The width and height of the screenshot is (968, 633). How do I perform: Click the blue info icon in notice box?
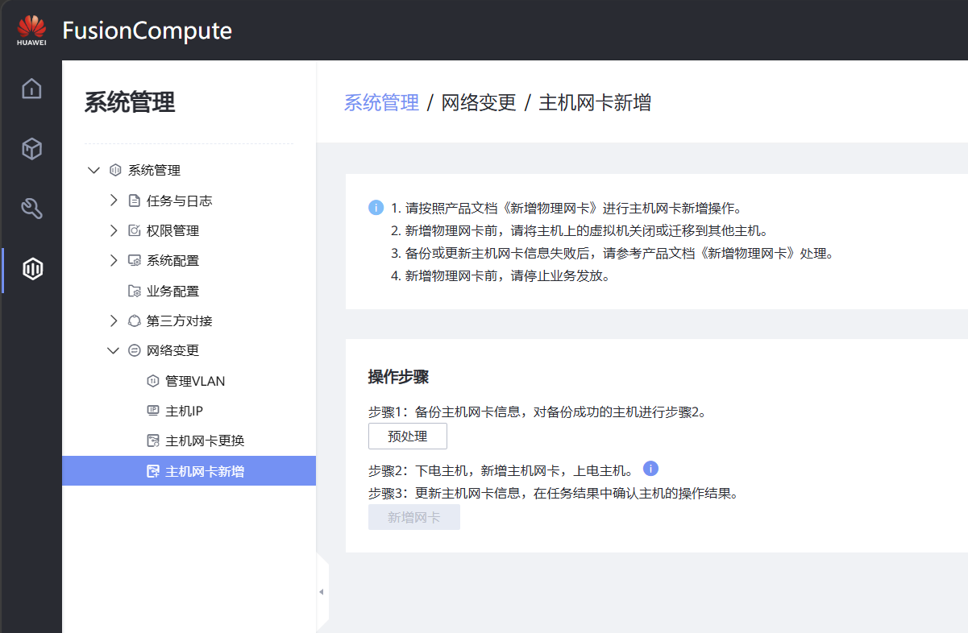tap(376, 208)
